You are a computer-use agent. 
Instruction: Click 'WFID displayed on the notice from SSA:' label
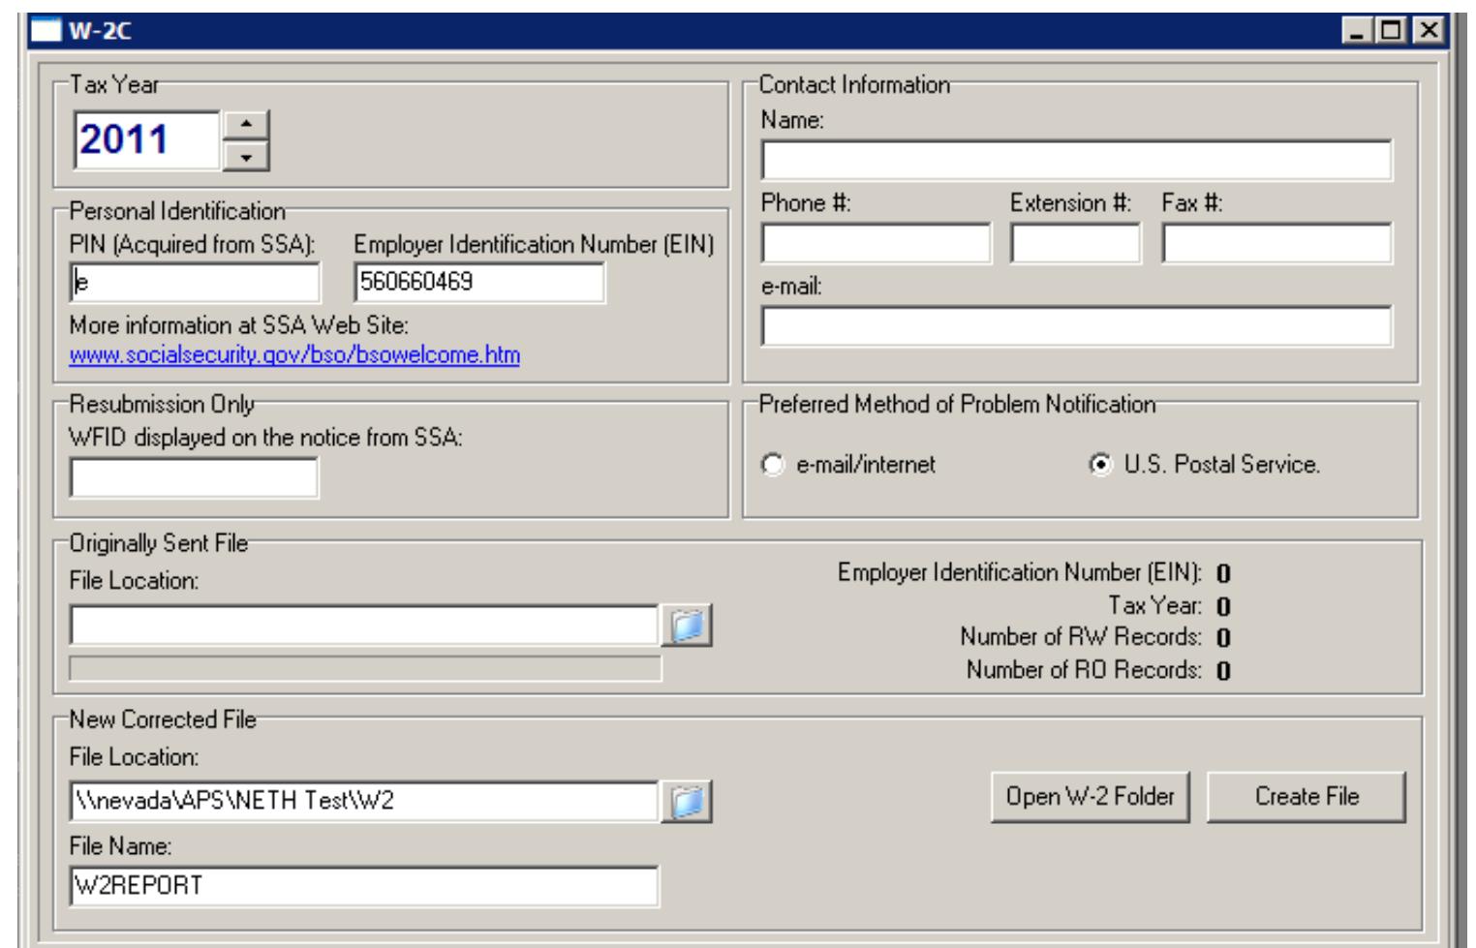point(265,438)
